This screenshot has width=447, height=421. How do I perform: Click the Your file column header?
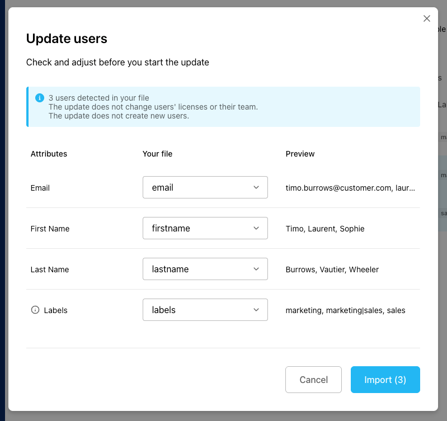157,154
